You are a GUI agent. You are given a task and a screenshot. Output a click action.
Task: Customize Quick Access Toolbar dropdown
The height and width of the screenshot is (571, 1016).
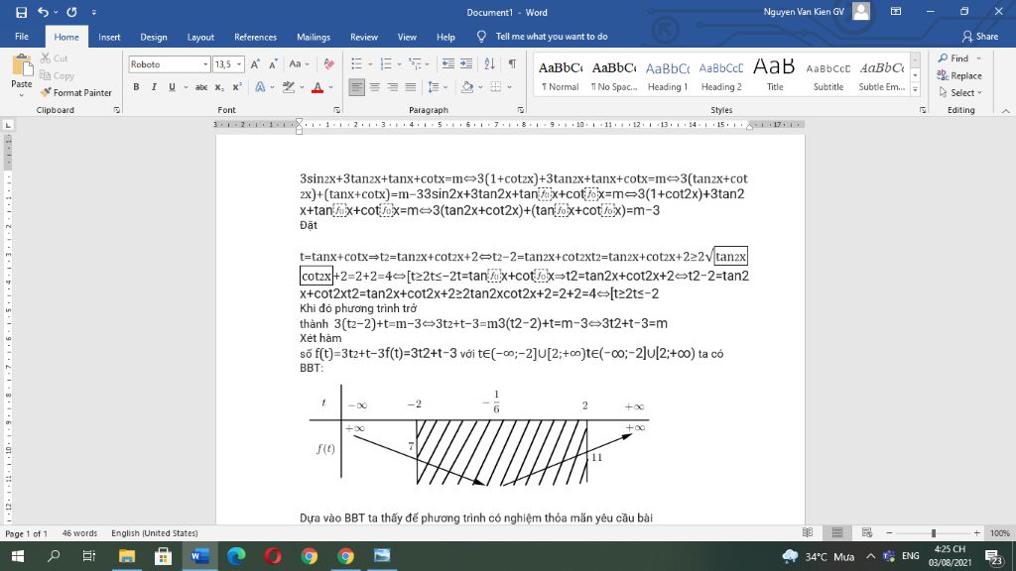(94, 12)
